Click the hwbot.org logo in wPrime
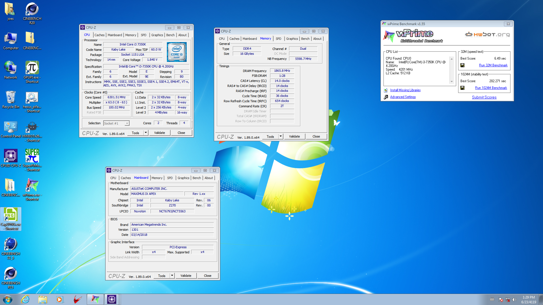This screenshot has height=305, width=543. (488, 34)
